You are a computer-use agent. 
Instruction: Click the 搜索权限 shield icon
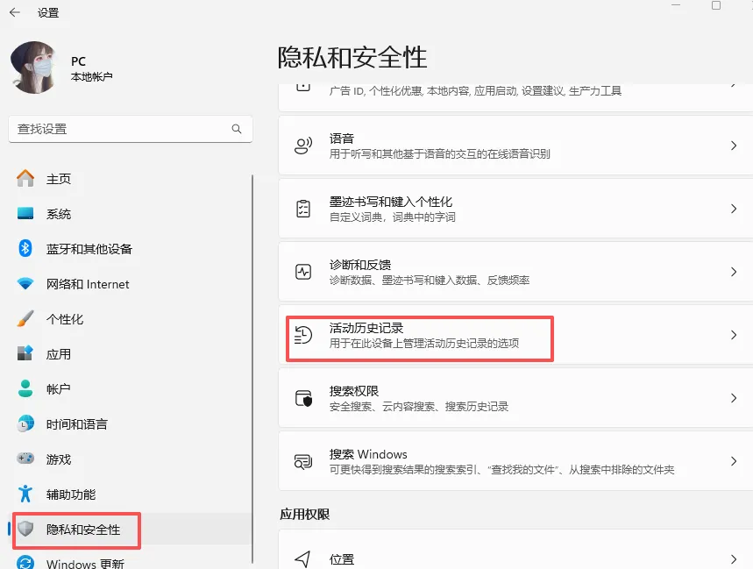[x=303, y=398]
